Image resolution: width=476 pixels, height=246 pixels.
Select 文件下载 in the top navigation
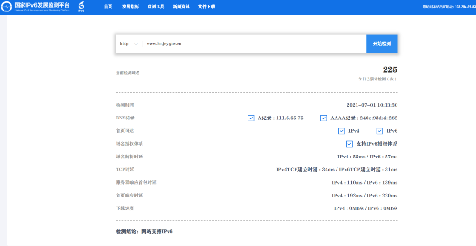[207, 7]
